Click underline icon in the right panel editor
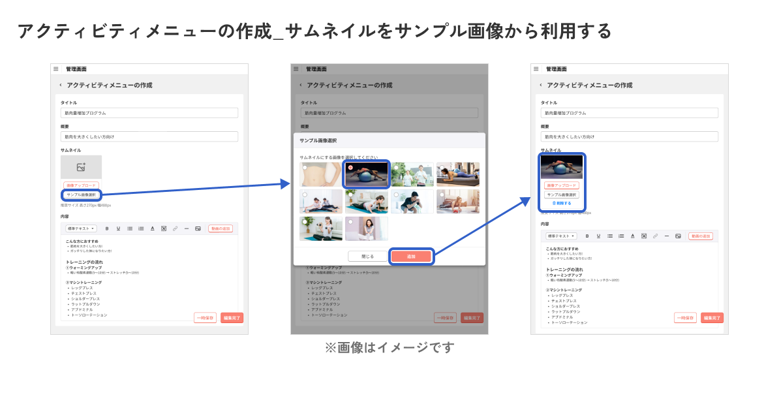This screenshot has width=779, height=406. pos(598,236)
